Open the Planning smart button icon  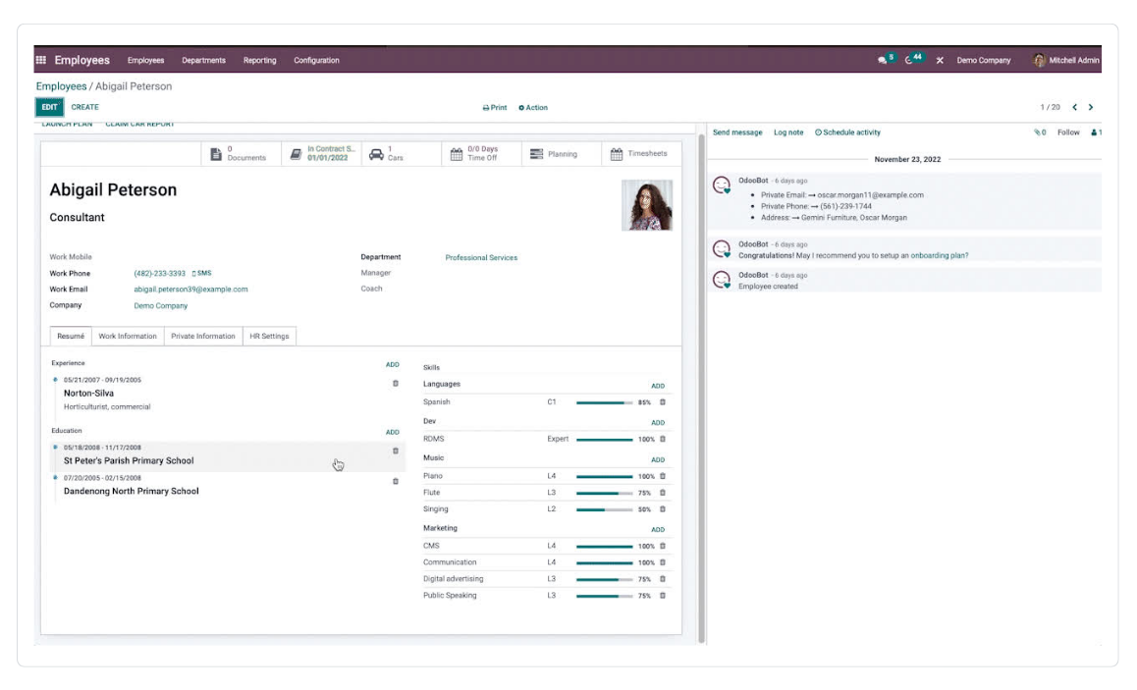point(536,153)
